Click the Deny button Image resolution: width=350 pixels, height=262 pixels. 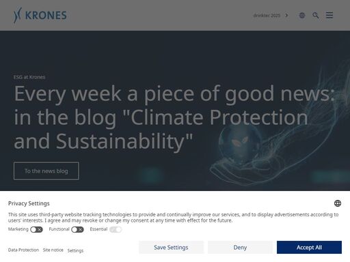point(240,247)
